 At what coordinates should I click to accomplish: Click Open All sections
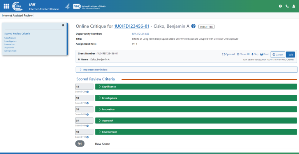point(229,54)
